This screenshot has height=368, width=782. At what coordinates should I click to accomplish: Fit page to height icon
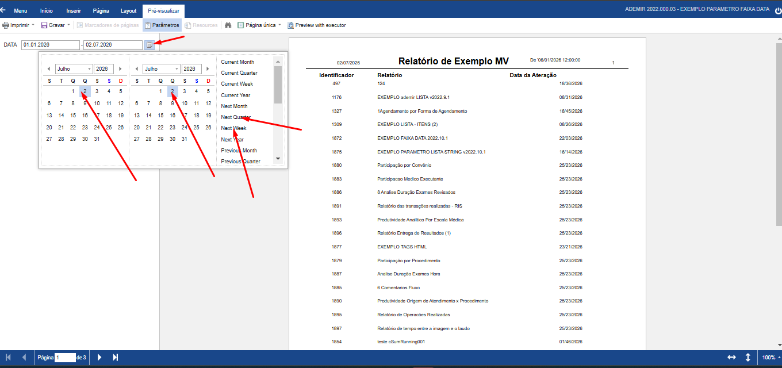(748, 358)
